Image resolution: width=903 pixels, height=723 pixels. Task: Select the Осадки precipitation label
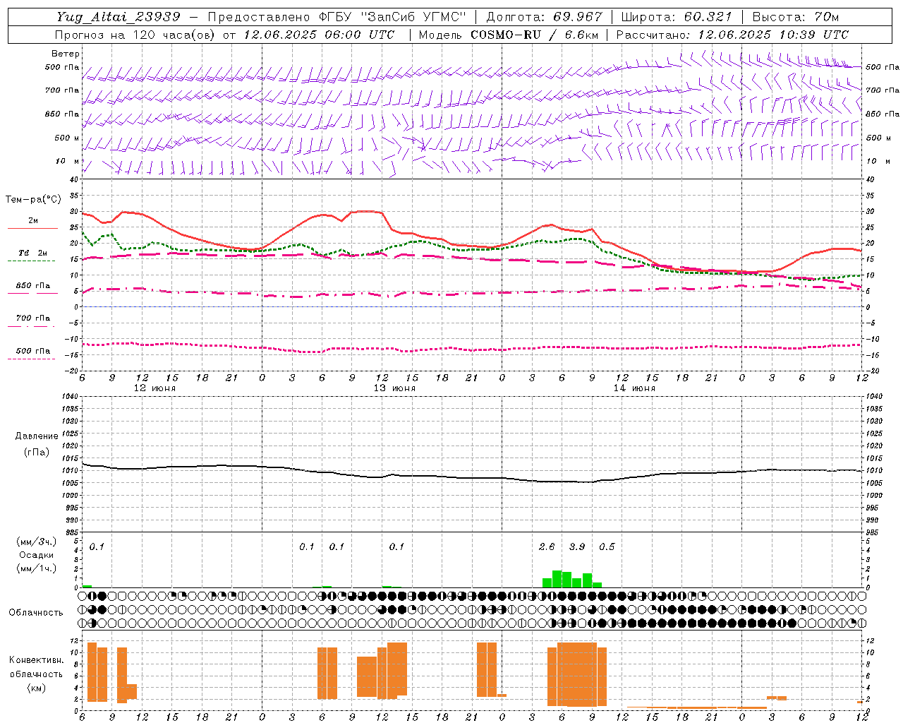(36, 555)
